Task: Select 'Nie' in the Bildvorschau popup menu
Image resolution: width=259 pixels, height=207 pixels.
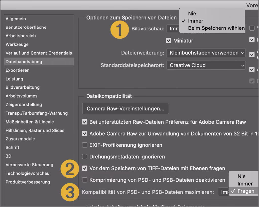Action: point(192,13)
